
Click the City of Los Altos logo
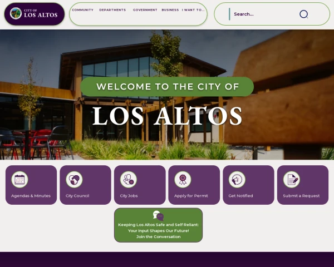coord(35,13)
